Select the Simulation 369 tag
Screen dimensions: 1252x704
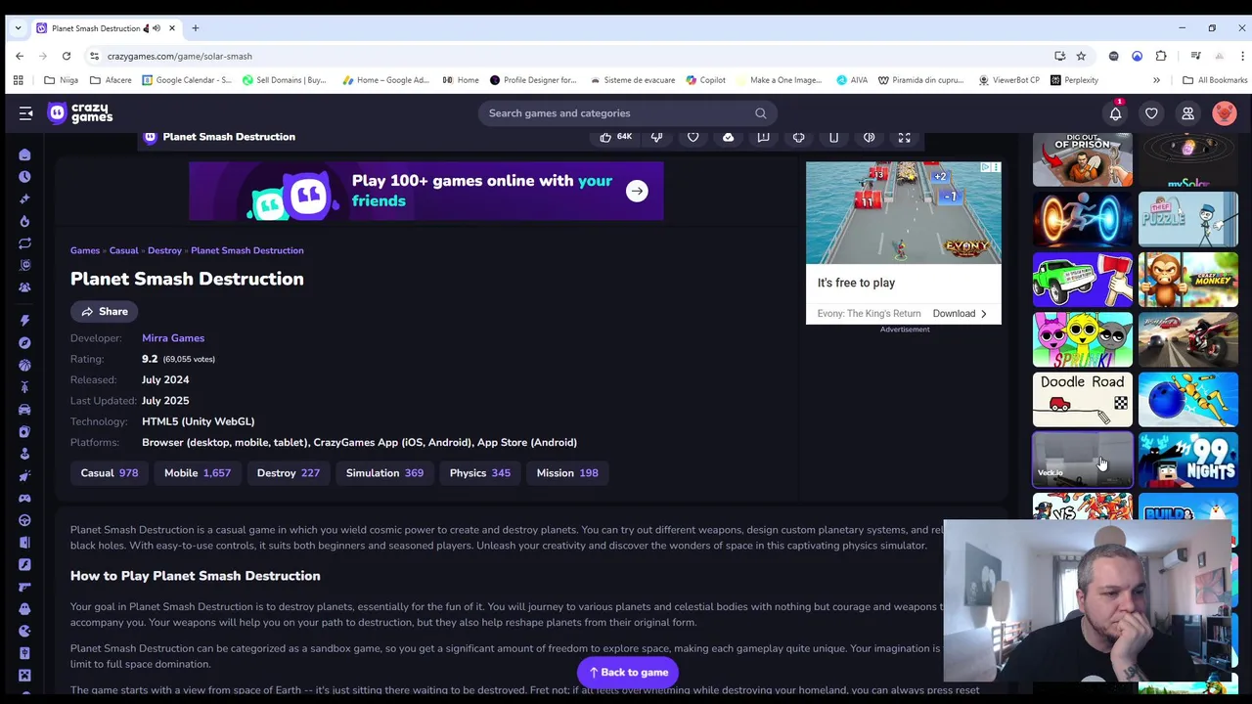pyautogui.click(x=384, y=473)
